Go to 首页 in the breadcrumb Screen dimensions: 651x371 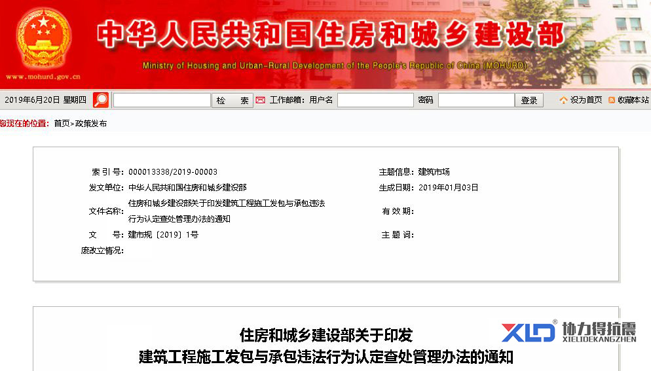click(62, 123)
